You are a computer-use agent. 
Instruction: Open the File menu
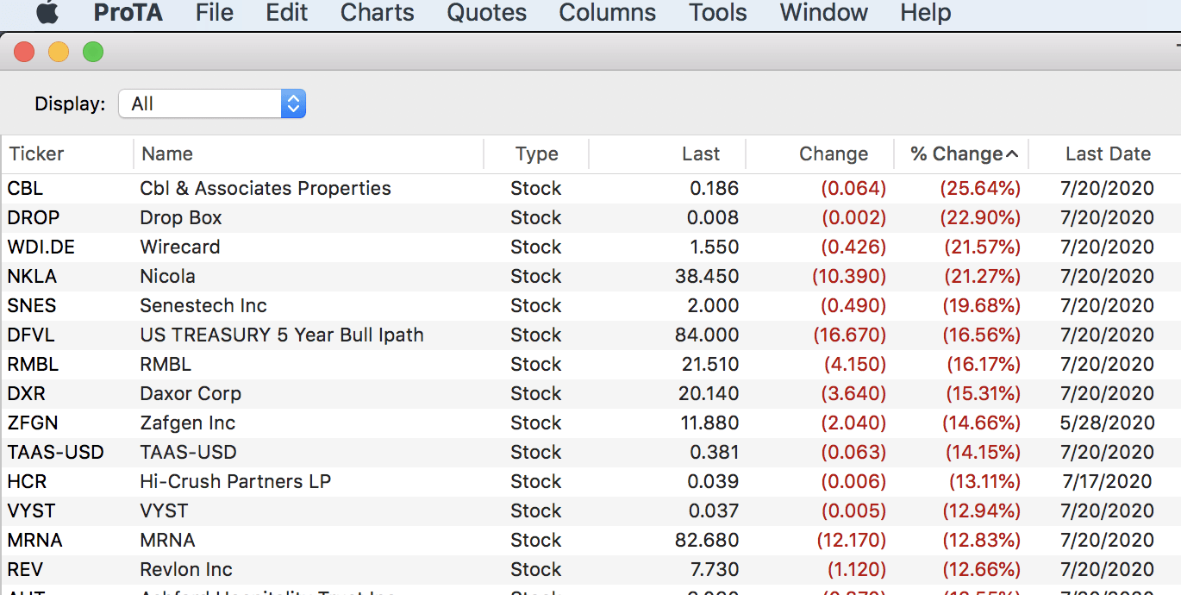215,13
